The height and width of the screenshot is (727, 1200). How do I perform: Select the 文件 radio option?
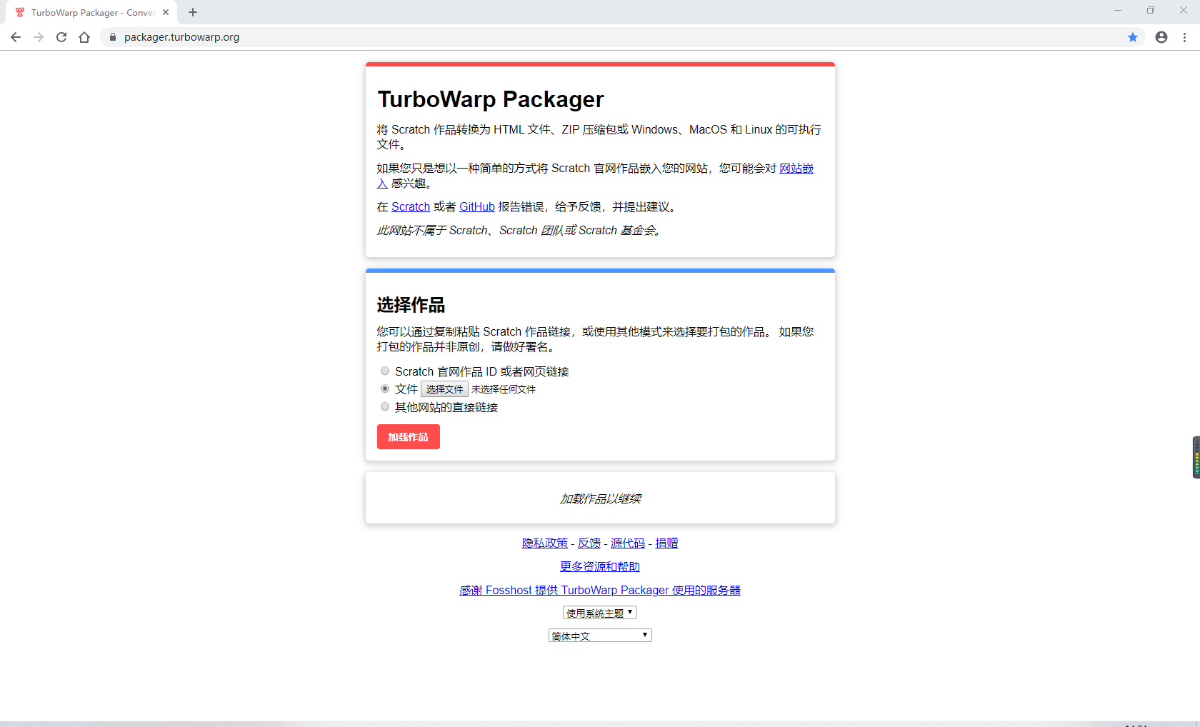385,388
